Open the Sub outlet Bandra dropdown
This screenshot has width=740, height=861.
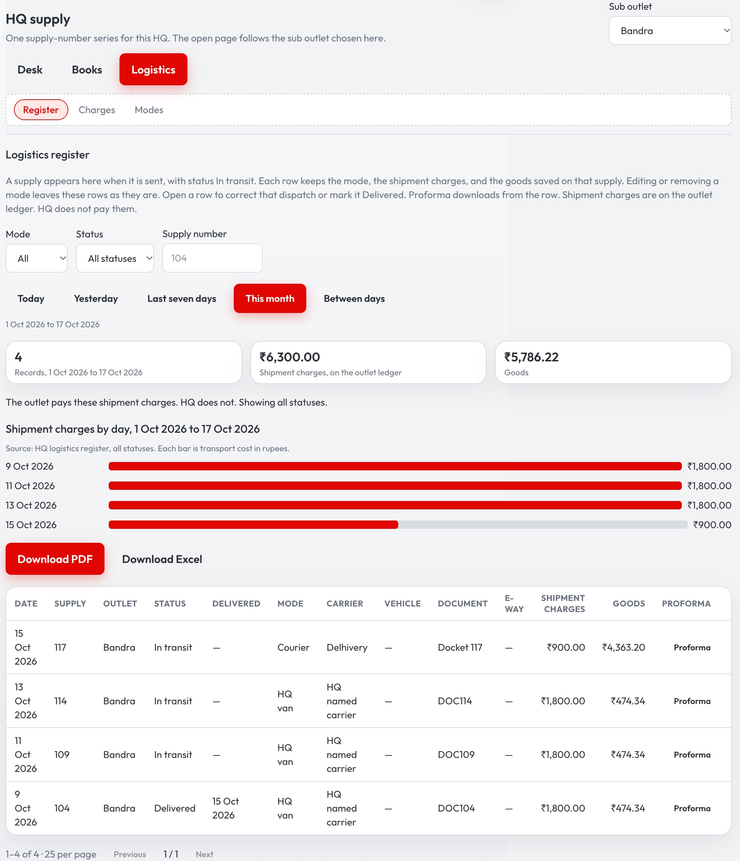tap(670, 30)
